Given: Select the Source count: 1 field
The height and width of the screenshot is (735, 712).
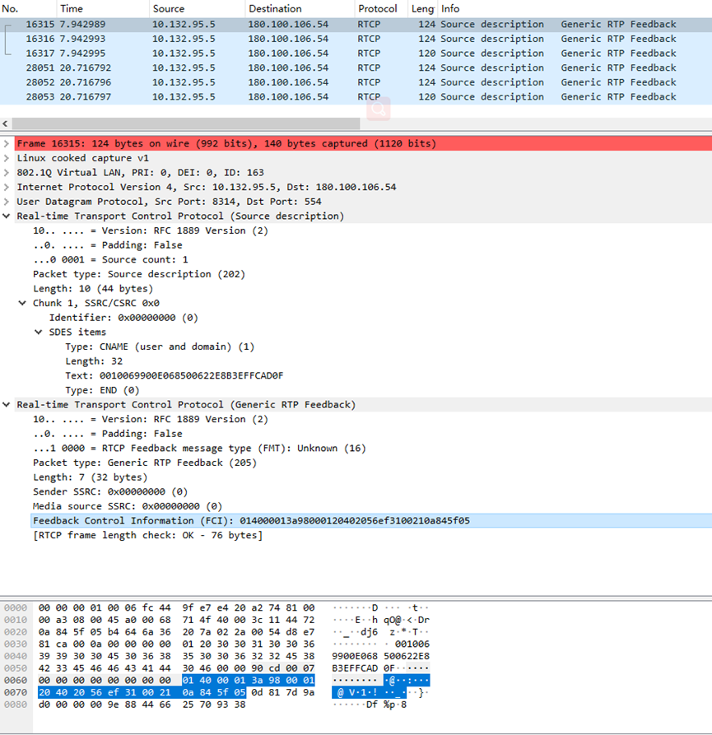Looking at the screenshot, I should click(110, 260).
